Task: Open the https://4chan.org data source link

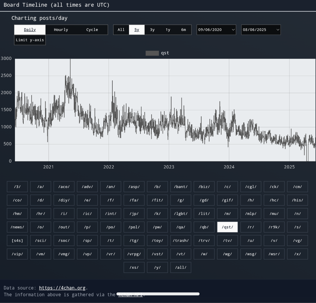Action: (x=62, y=288)
